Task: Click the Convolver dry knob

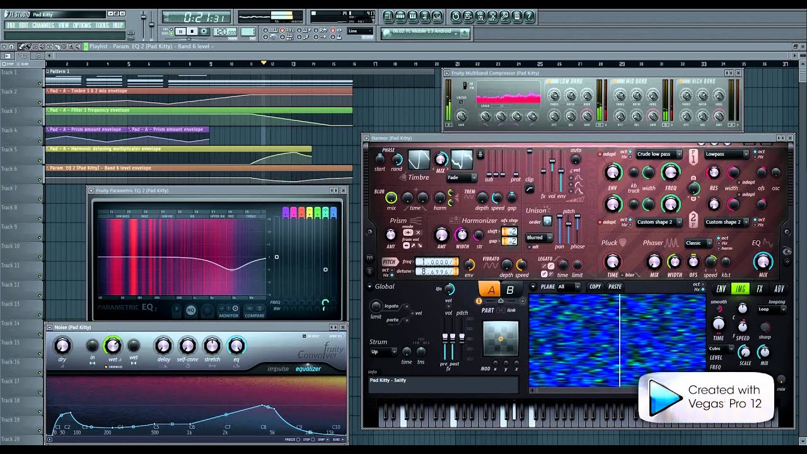Action: pyautogui.click(x=62, y=345)
